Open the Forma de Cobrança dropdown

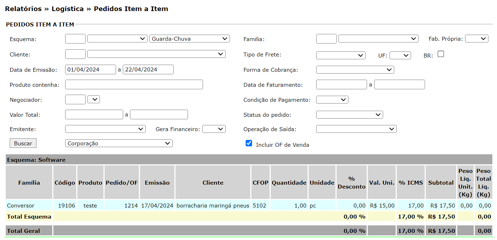pos(355,70)
